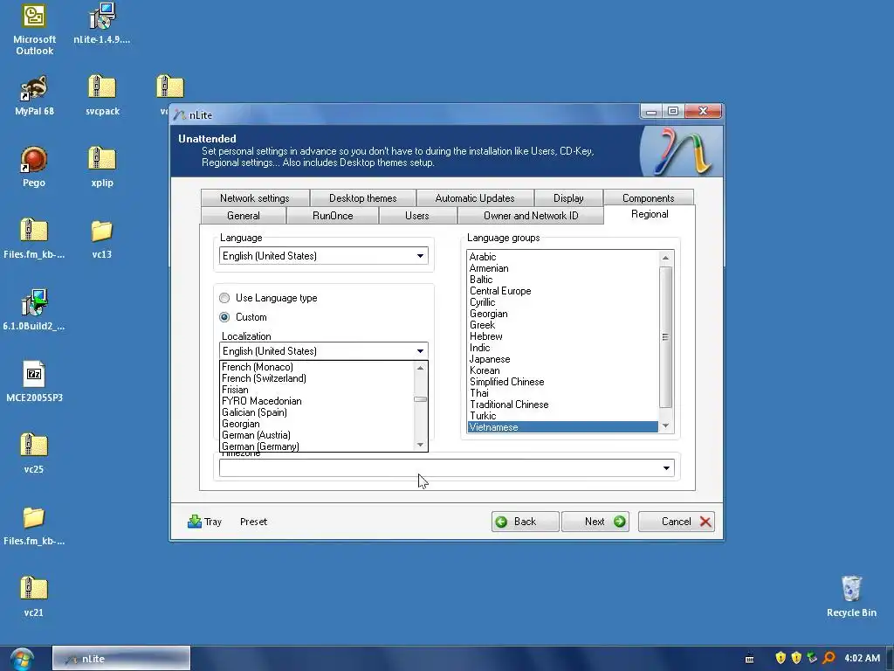
Task: Switch to the Network settings tab
Action: (x=255, y=198)
